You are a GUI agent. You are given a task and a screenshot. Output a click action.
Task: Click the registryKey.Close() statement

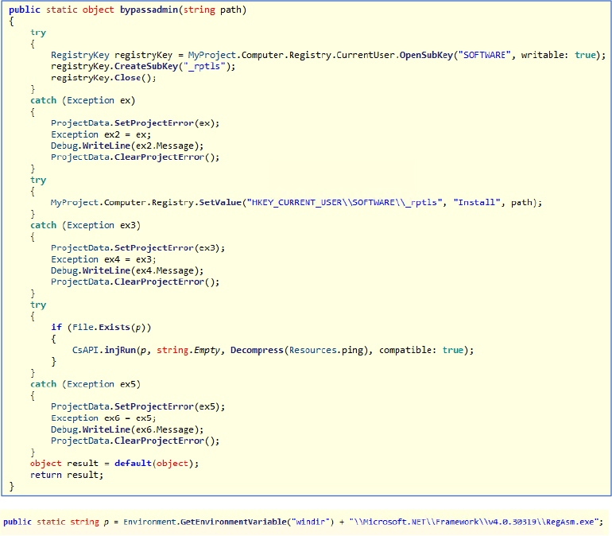point(103,78)
